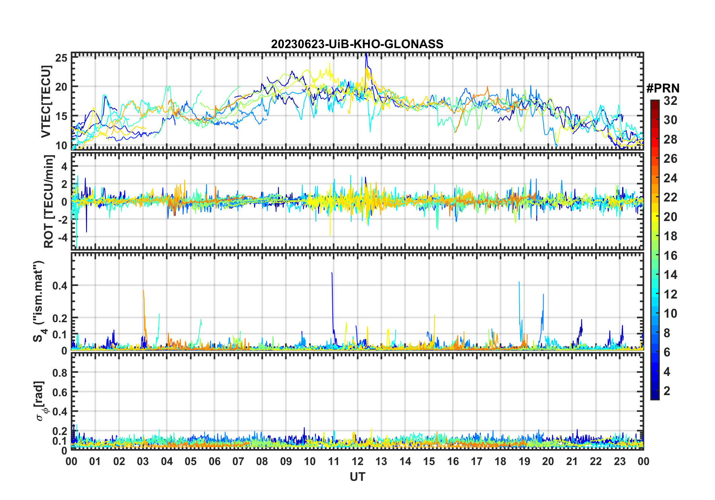
Task: Click sigma-phi axis tick label 0.8
Action: [60, 373]
